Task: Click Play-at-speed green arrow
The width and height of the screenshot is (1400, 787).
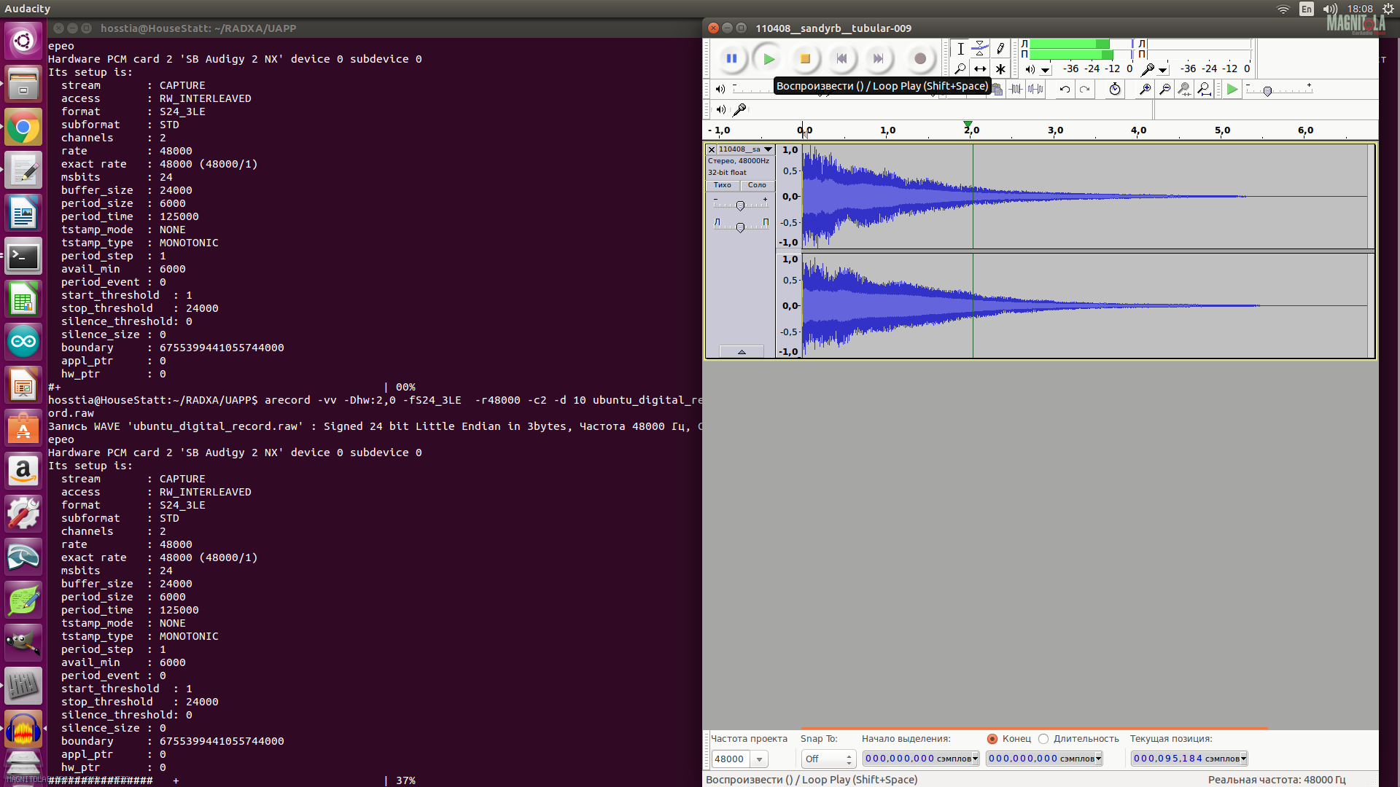Action: (1232, 89)
